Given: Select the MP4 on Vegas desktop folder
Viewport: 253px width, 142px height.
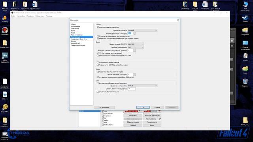Looking at the screenshot, I should tap(5, 6).
